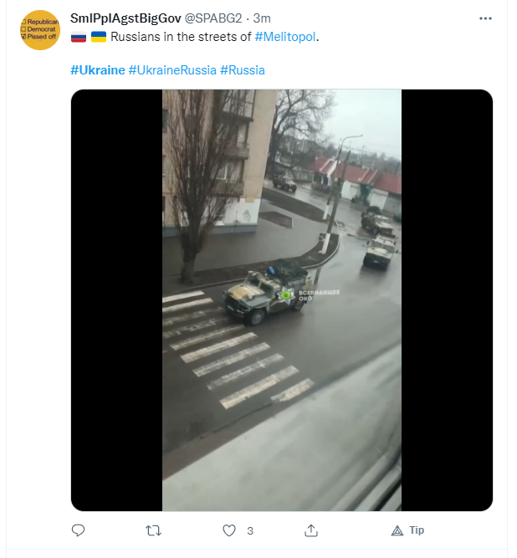Select the Tip text label
517x558 pixels.
[x=417, y=530]
